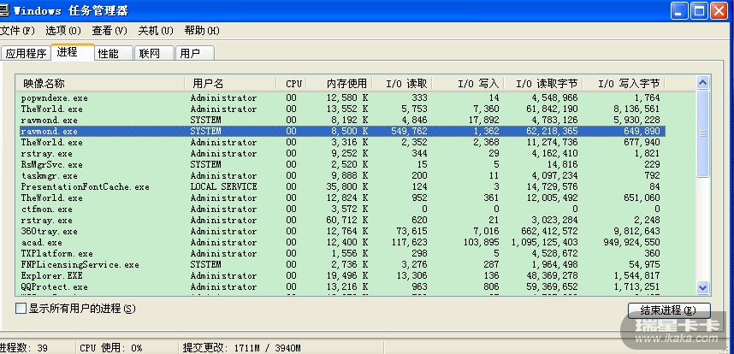Open the 查看(V) menu
734x354 pixels.
click(110, 31)
